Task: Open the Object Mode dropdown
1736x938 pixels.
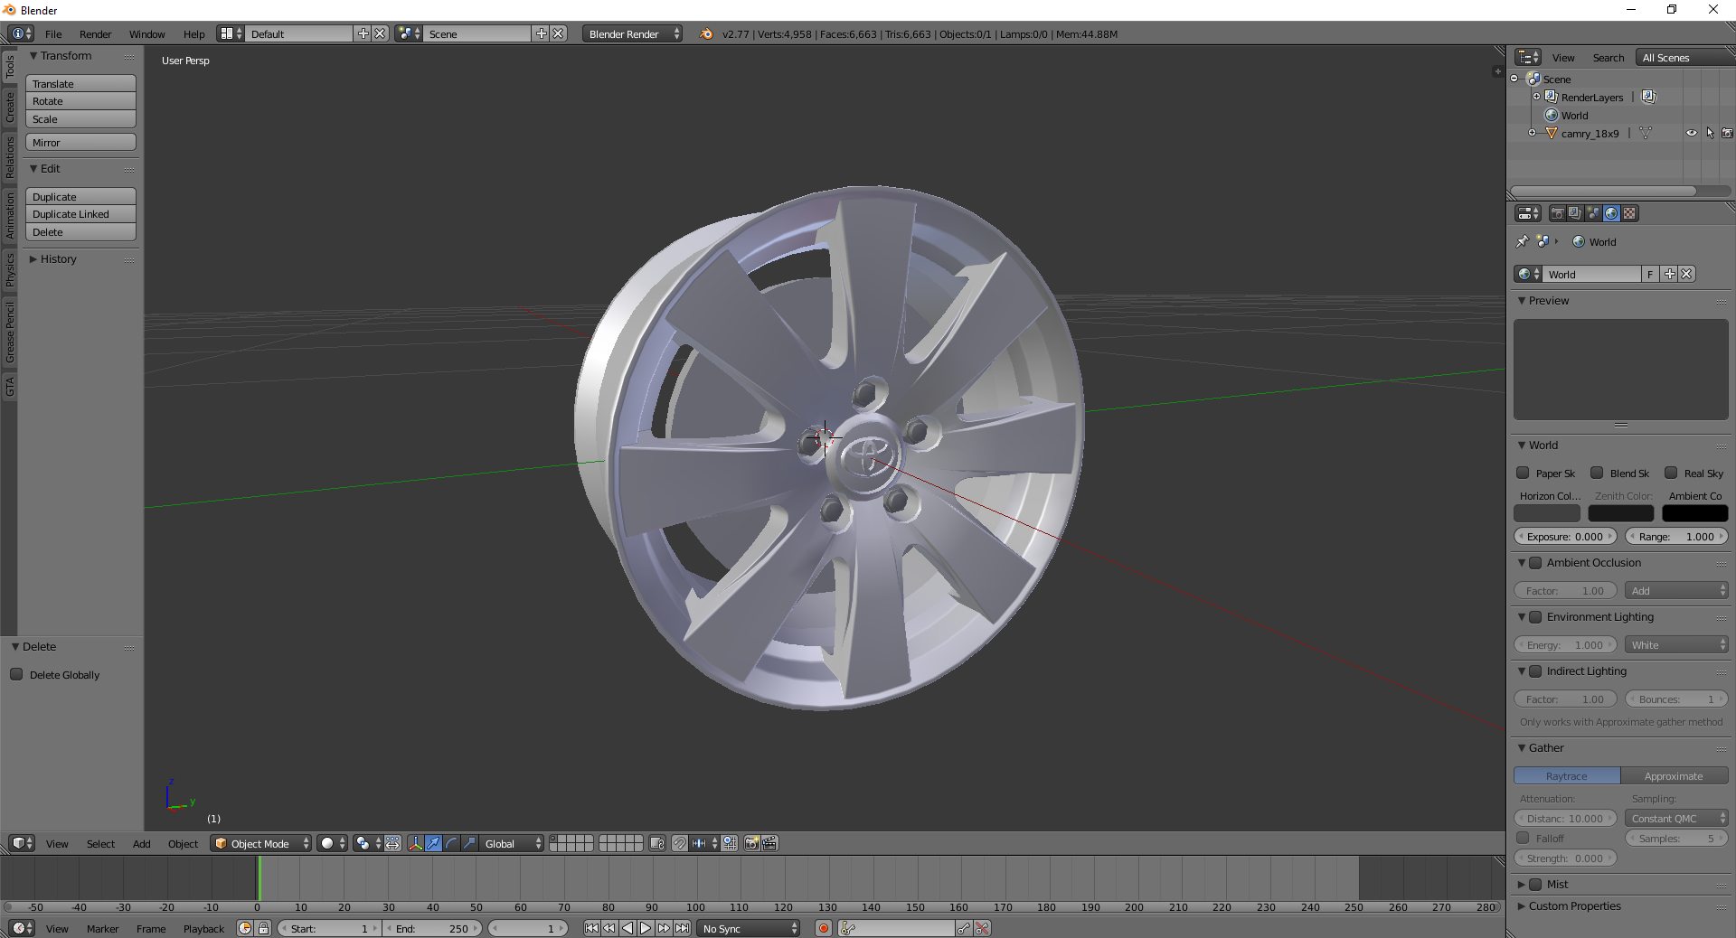Action: pyautogui.click(x=260, y=843)
